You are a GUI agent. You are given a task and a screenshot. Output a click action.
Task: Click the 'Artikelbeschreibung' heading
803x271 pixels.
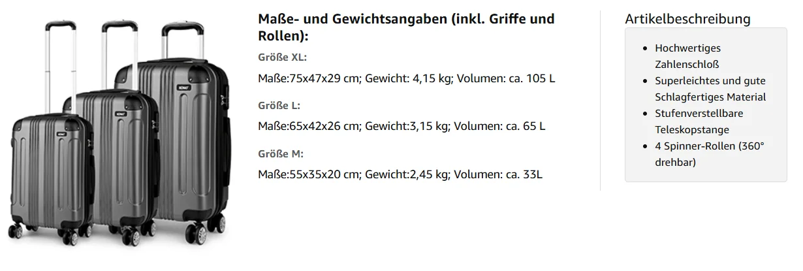tap(687, 19)
